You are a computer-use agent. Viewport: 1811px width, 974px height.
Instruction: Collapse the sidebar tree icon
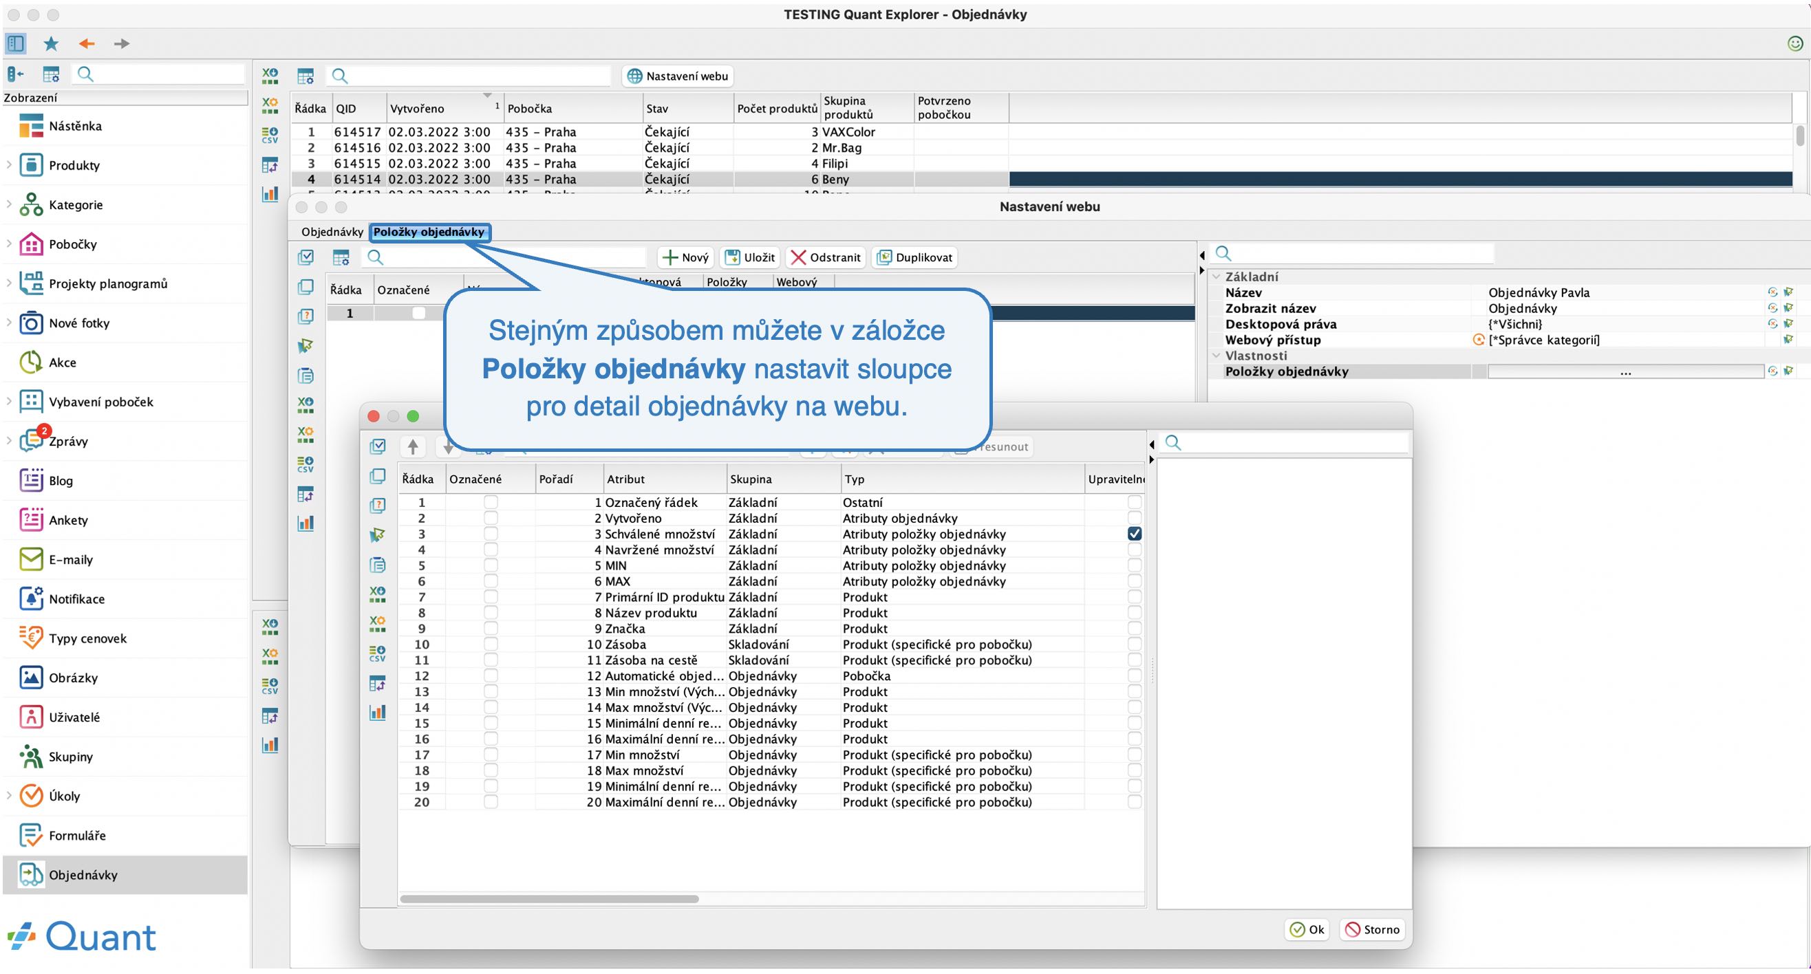tap(15, 74)
